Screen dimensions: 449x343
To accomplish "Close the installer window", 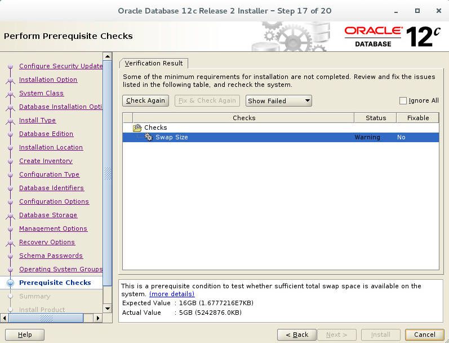I will [439, 11].
